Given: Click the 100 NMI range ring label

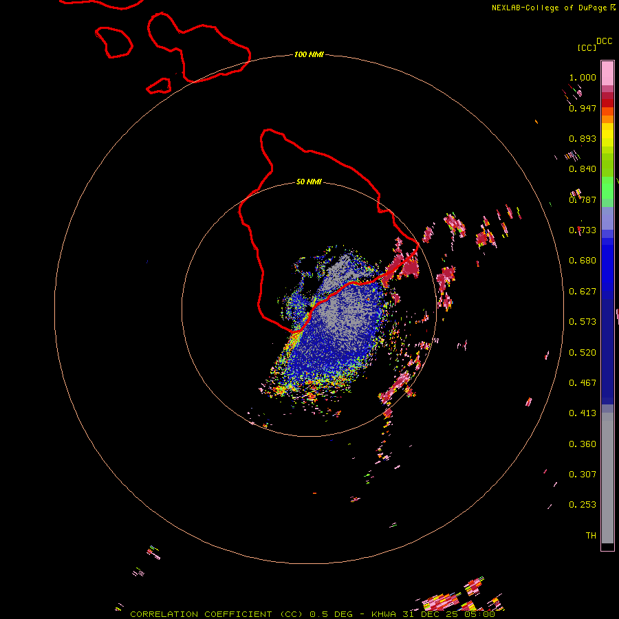Looking at the screenshot, I should tap(309, 54).
